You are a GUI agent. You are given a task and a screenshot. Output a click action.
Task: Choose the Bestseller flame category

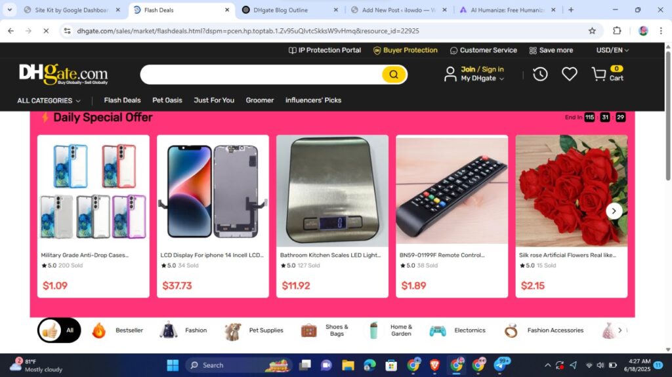pos(98,330)
